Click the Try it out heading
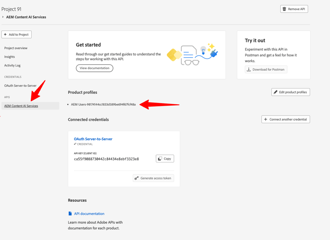 255,41
